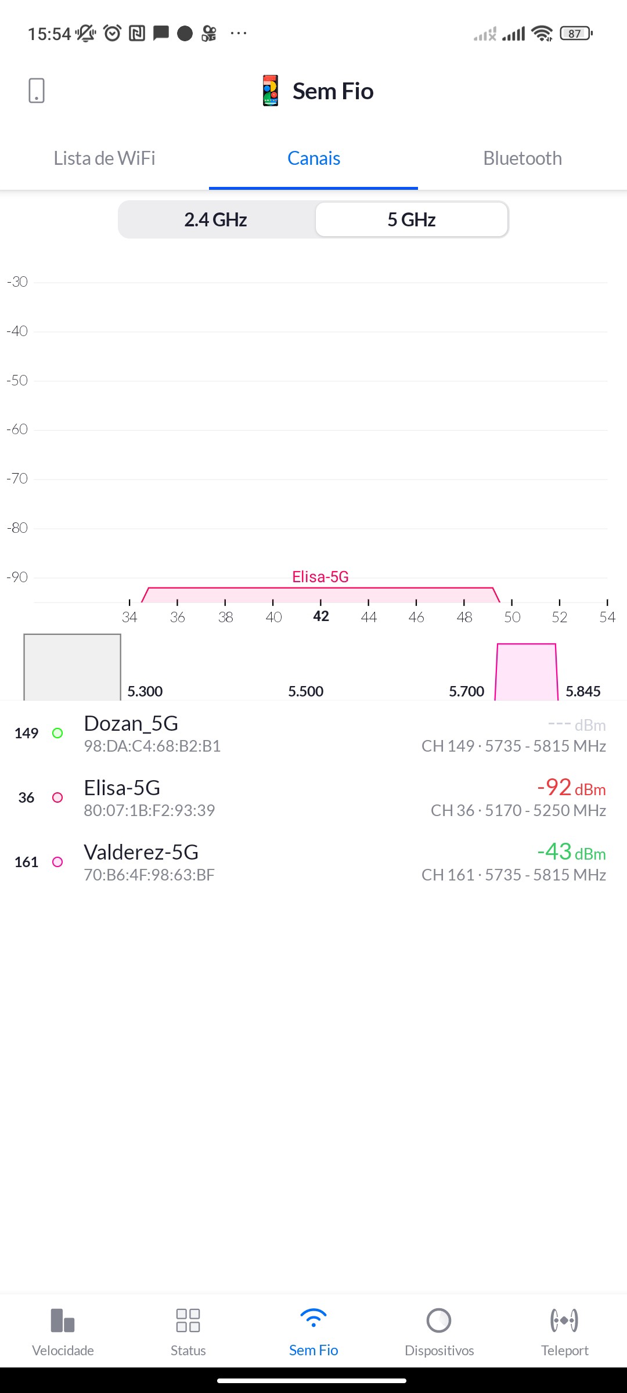Open the Dozan_5G network entry
Screen dimensions: 627x1393
[x=313, y=734]
